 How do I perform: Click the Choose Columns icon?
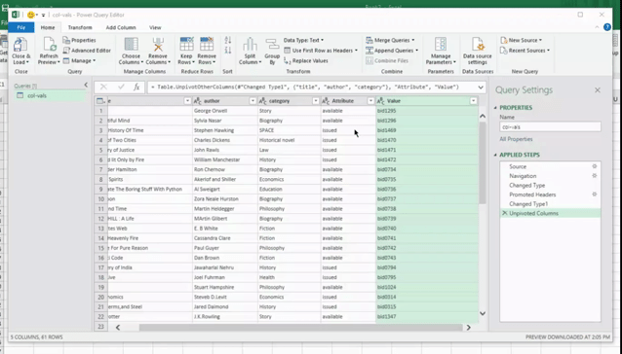pyautogui.click(x=132, y=45)
